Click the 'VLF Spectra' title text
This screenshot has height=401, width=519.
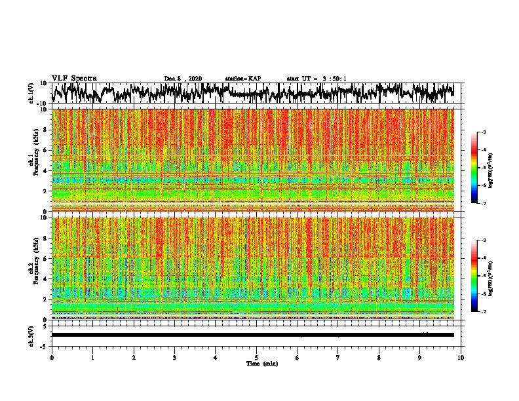(74, 79)
